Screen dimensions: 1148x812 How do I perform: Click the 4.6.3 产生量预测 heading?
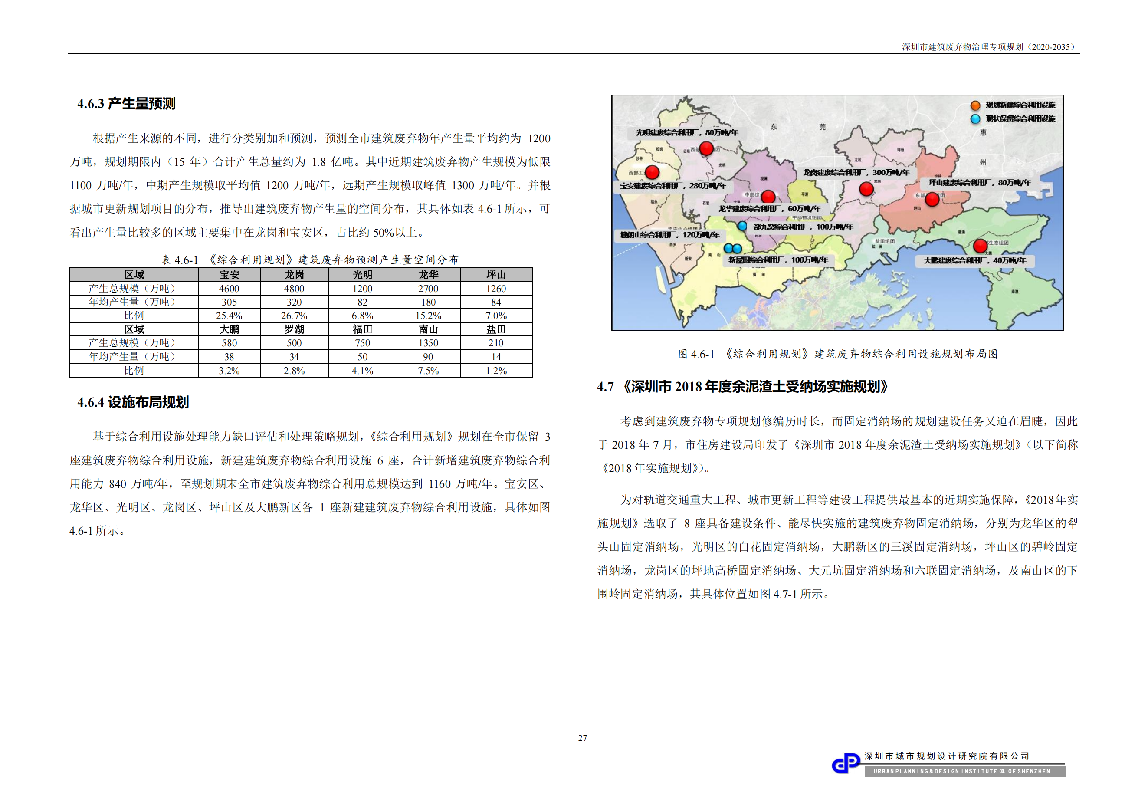(x=127, y=104)
